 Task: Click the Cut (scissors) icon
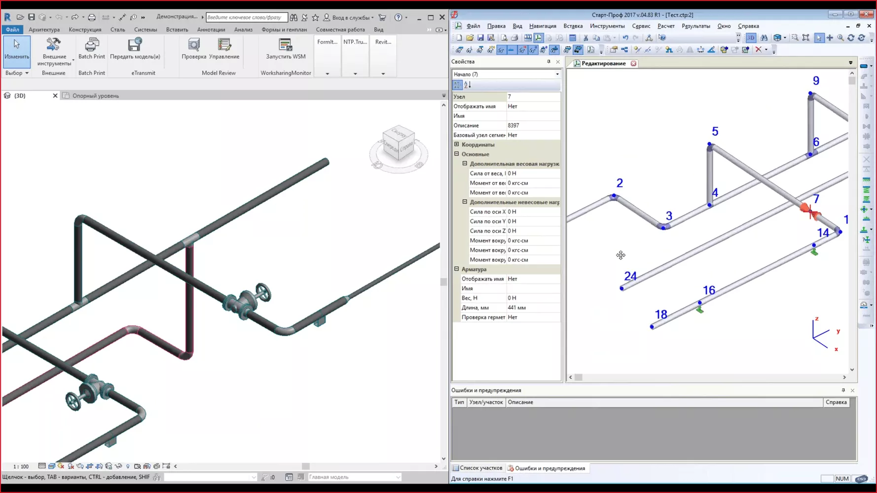coord(585,37)
